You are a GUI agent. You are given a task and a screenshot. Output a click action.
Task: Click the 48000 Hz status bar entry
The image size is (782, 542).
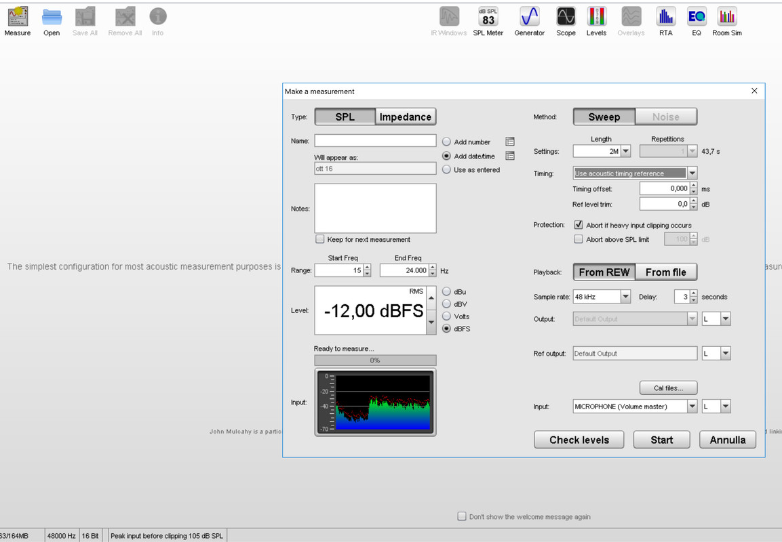point(61,535)
